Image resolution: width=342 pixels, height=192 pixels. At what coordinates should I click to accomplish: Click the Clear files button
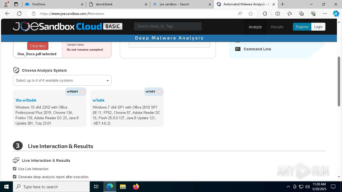tap(38, 46)
